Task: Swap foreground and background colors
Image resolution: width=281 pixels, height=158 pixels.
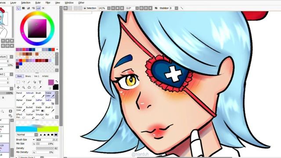Action: (x=57, y=82)
